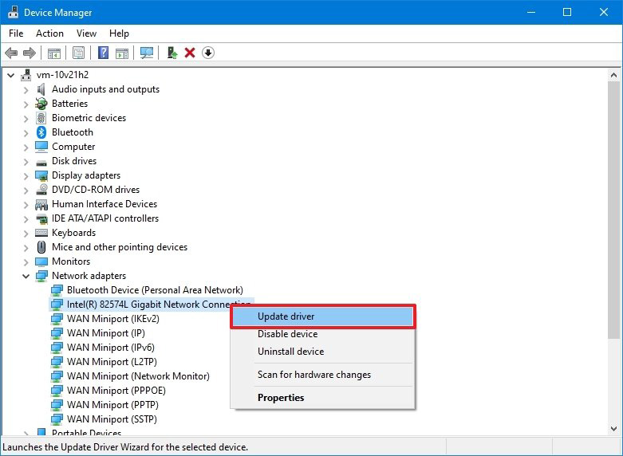623x456 pixels.
Task: Click the Bluetooth device category icon
Action: coord(41,132)
